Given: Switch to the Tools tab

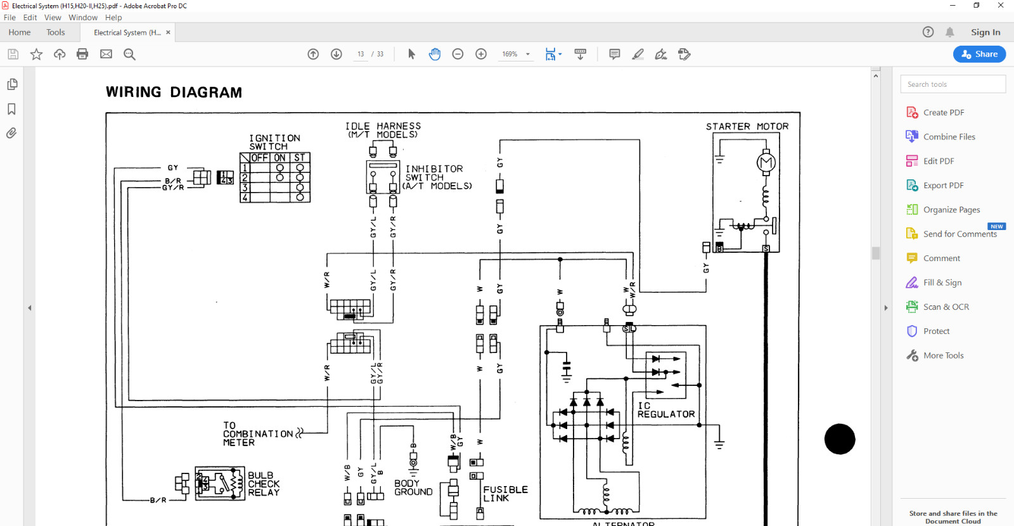Looking at the screenshot, I should point(56,32).
